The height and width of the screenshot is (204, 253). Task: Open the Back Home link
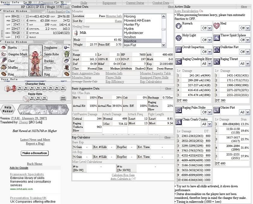pos(34,164)
